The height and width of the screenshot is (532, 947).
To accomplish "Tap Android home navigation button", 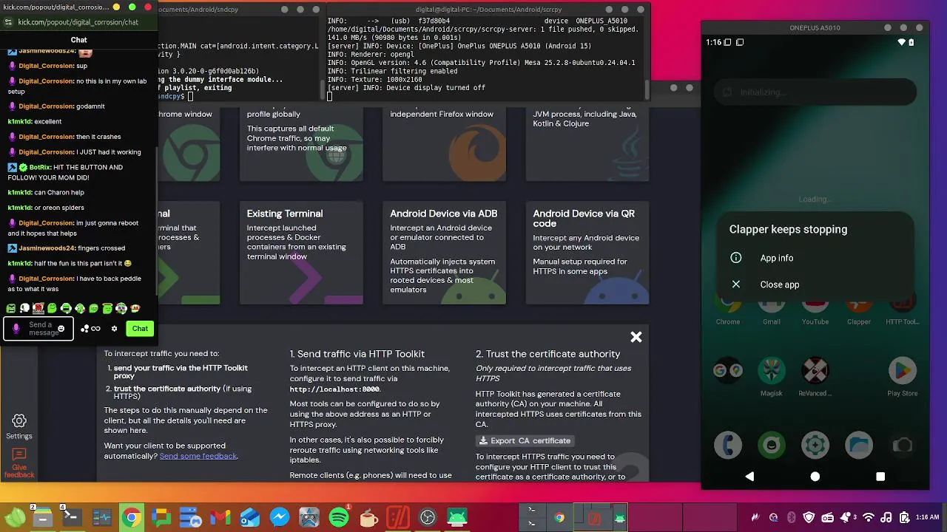I will [815, 477].
